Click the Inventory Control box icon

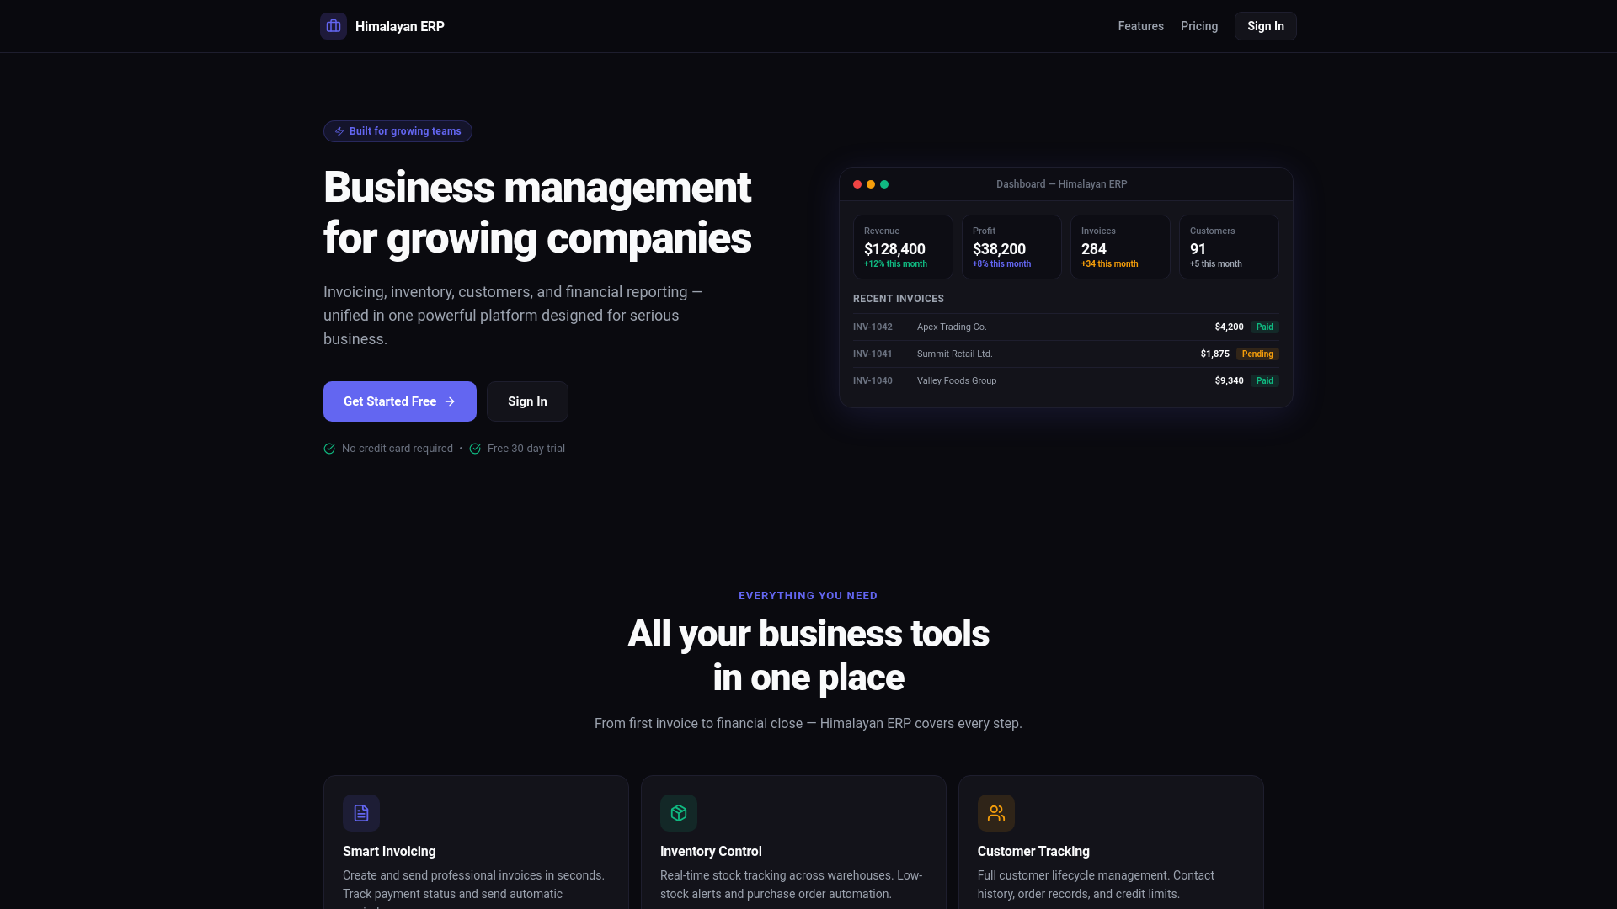coord(679,813)
